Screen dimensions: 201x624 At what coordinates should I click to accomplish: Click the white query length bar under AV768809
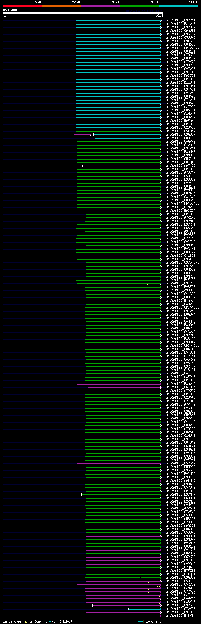83,13
